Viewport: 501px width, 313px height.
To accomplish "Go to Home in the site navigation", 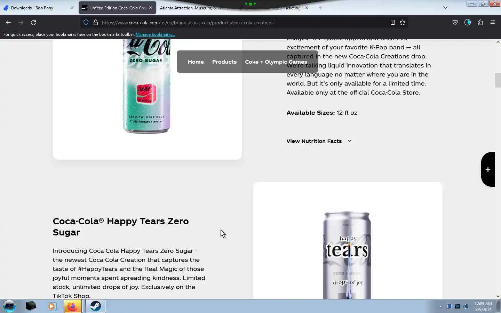I will tap(196, 62).
